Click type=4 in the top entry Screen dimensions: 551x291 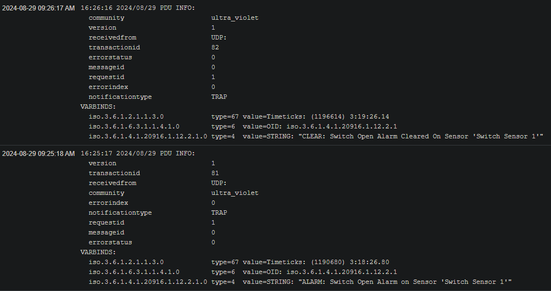tap(223, 136)
